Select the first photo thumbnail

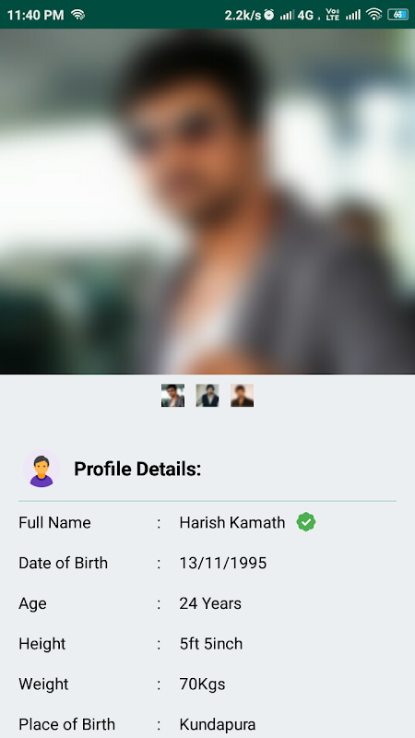(172, 396)
